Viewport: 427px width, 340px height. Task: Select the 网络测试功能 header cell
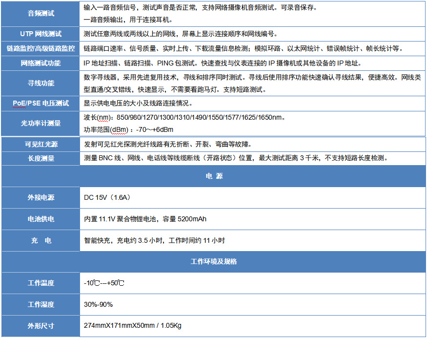41,63
